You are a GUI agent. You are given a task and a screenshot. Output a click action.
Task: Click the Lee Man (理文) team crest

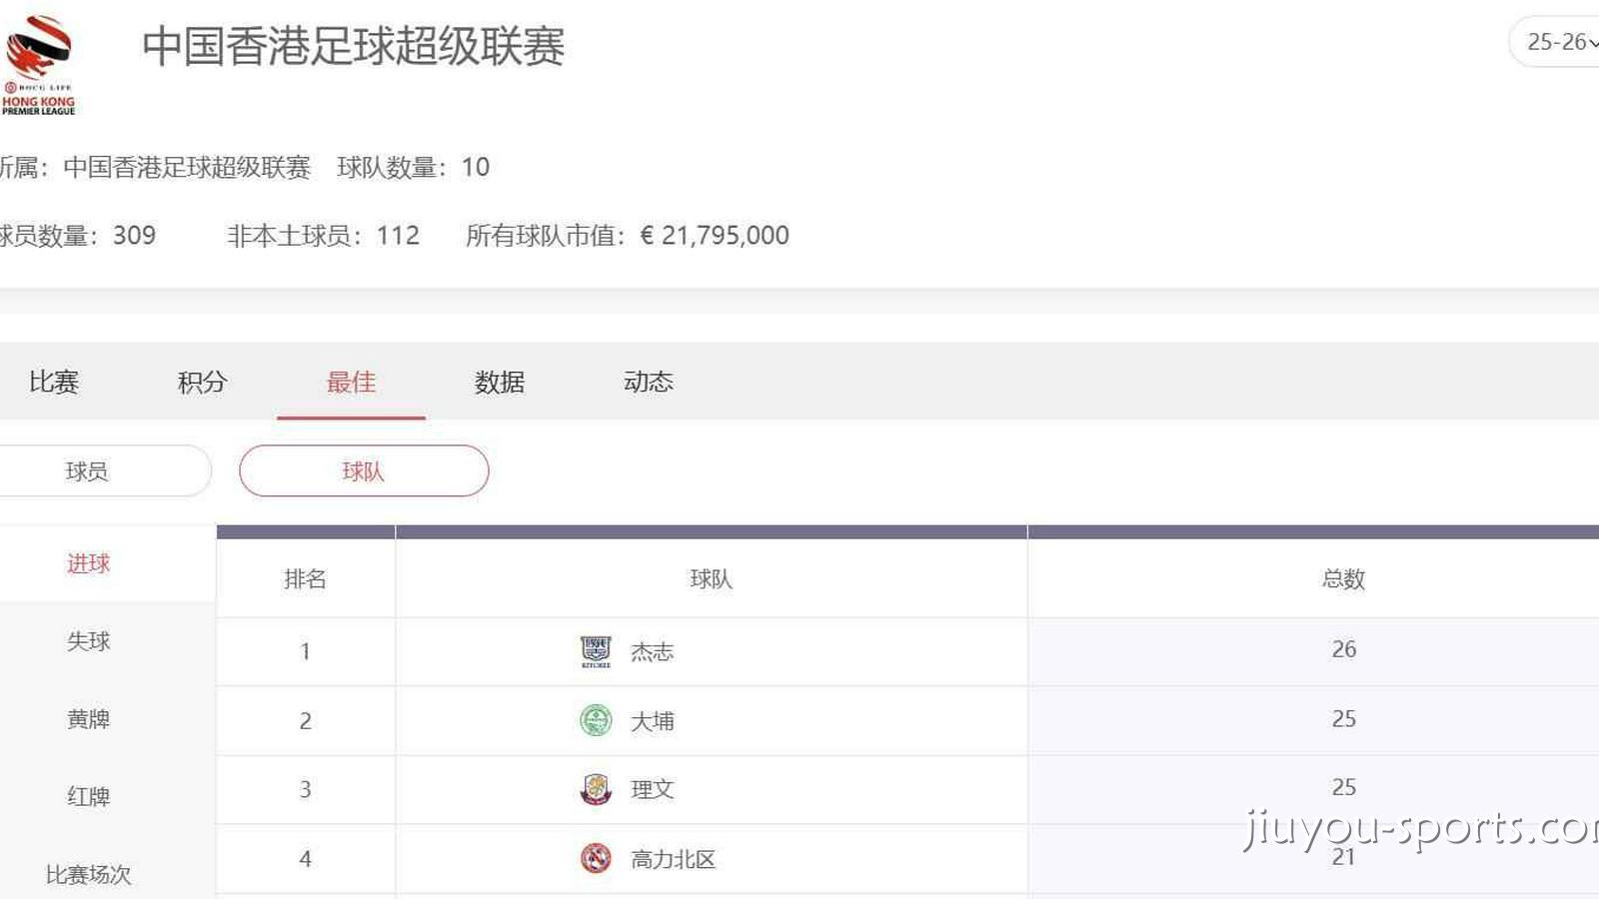pos(596,789)
